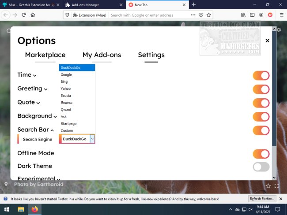
Task: Toggle the Background switch
Action: [261, 117]
